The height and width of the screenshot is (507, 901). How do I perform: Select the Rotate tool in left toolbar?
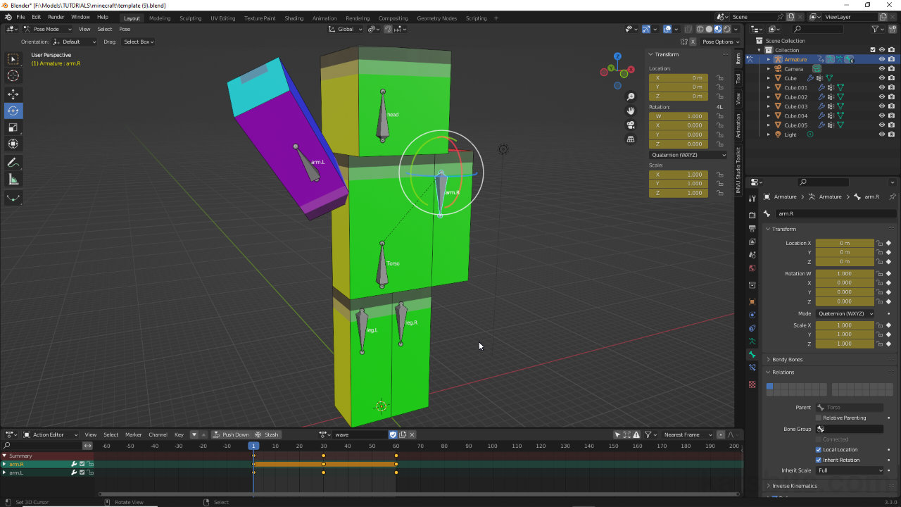tap(13, 111)
